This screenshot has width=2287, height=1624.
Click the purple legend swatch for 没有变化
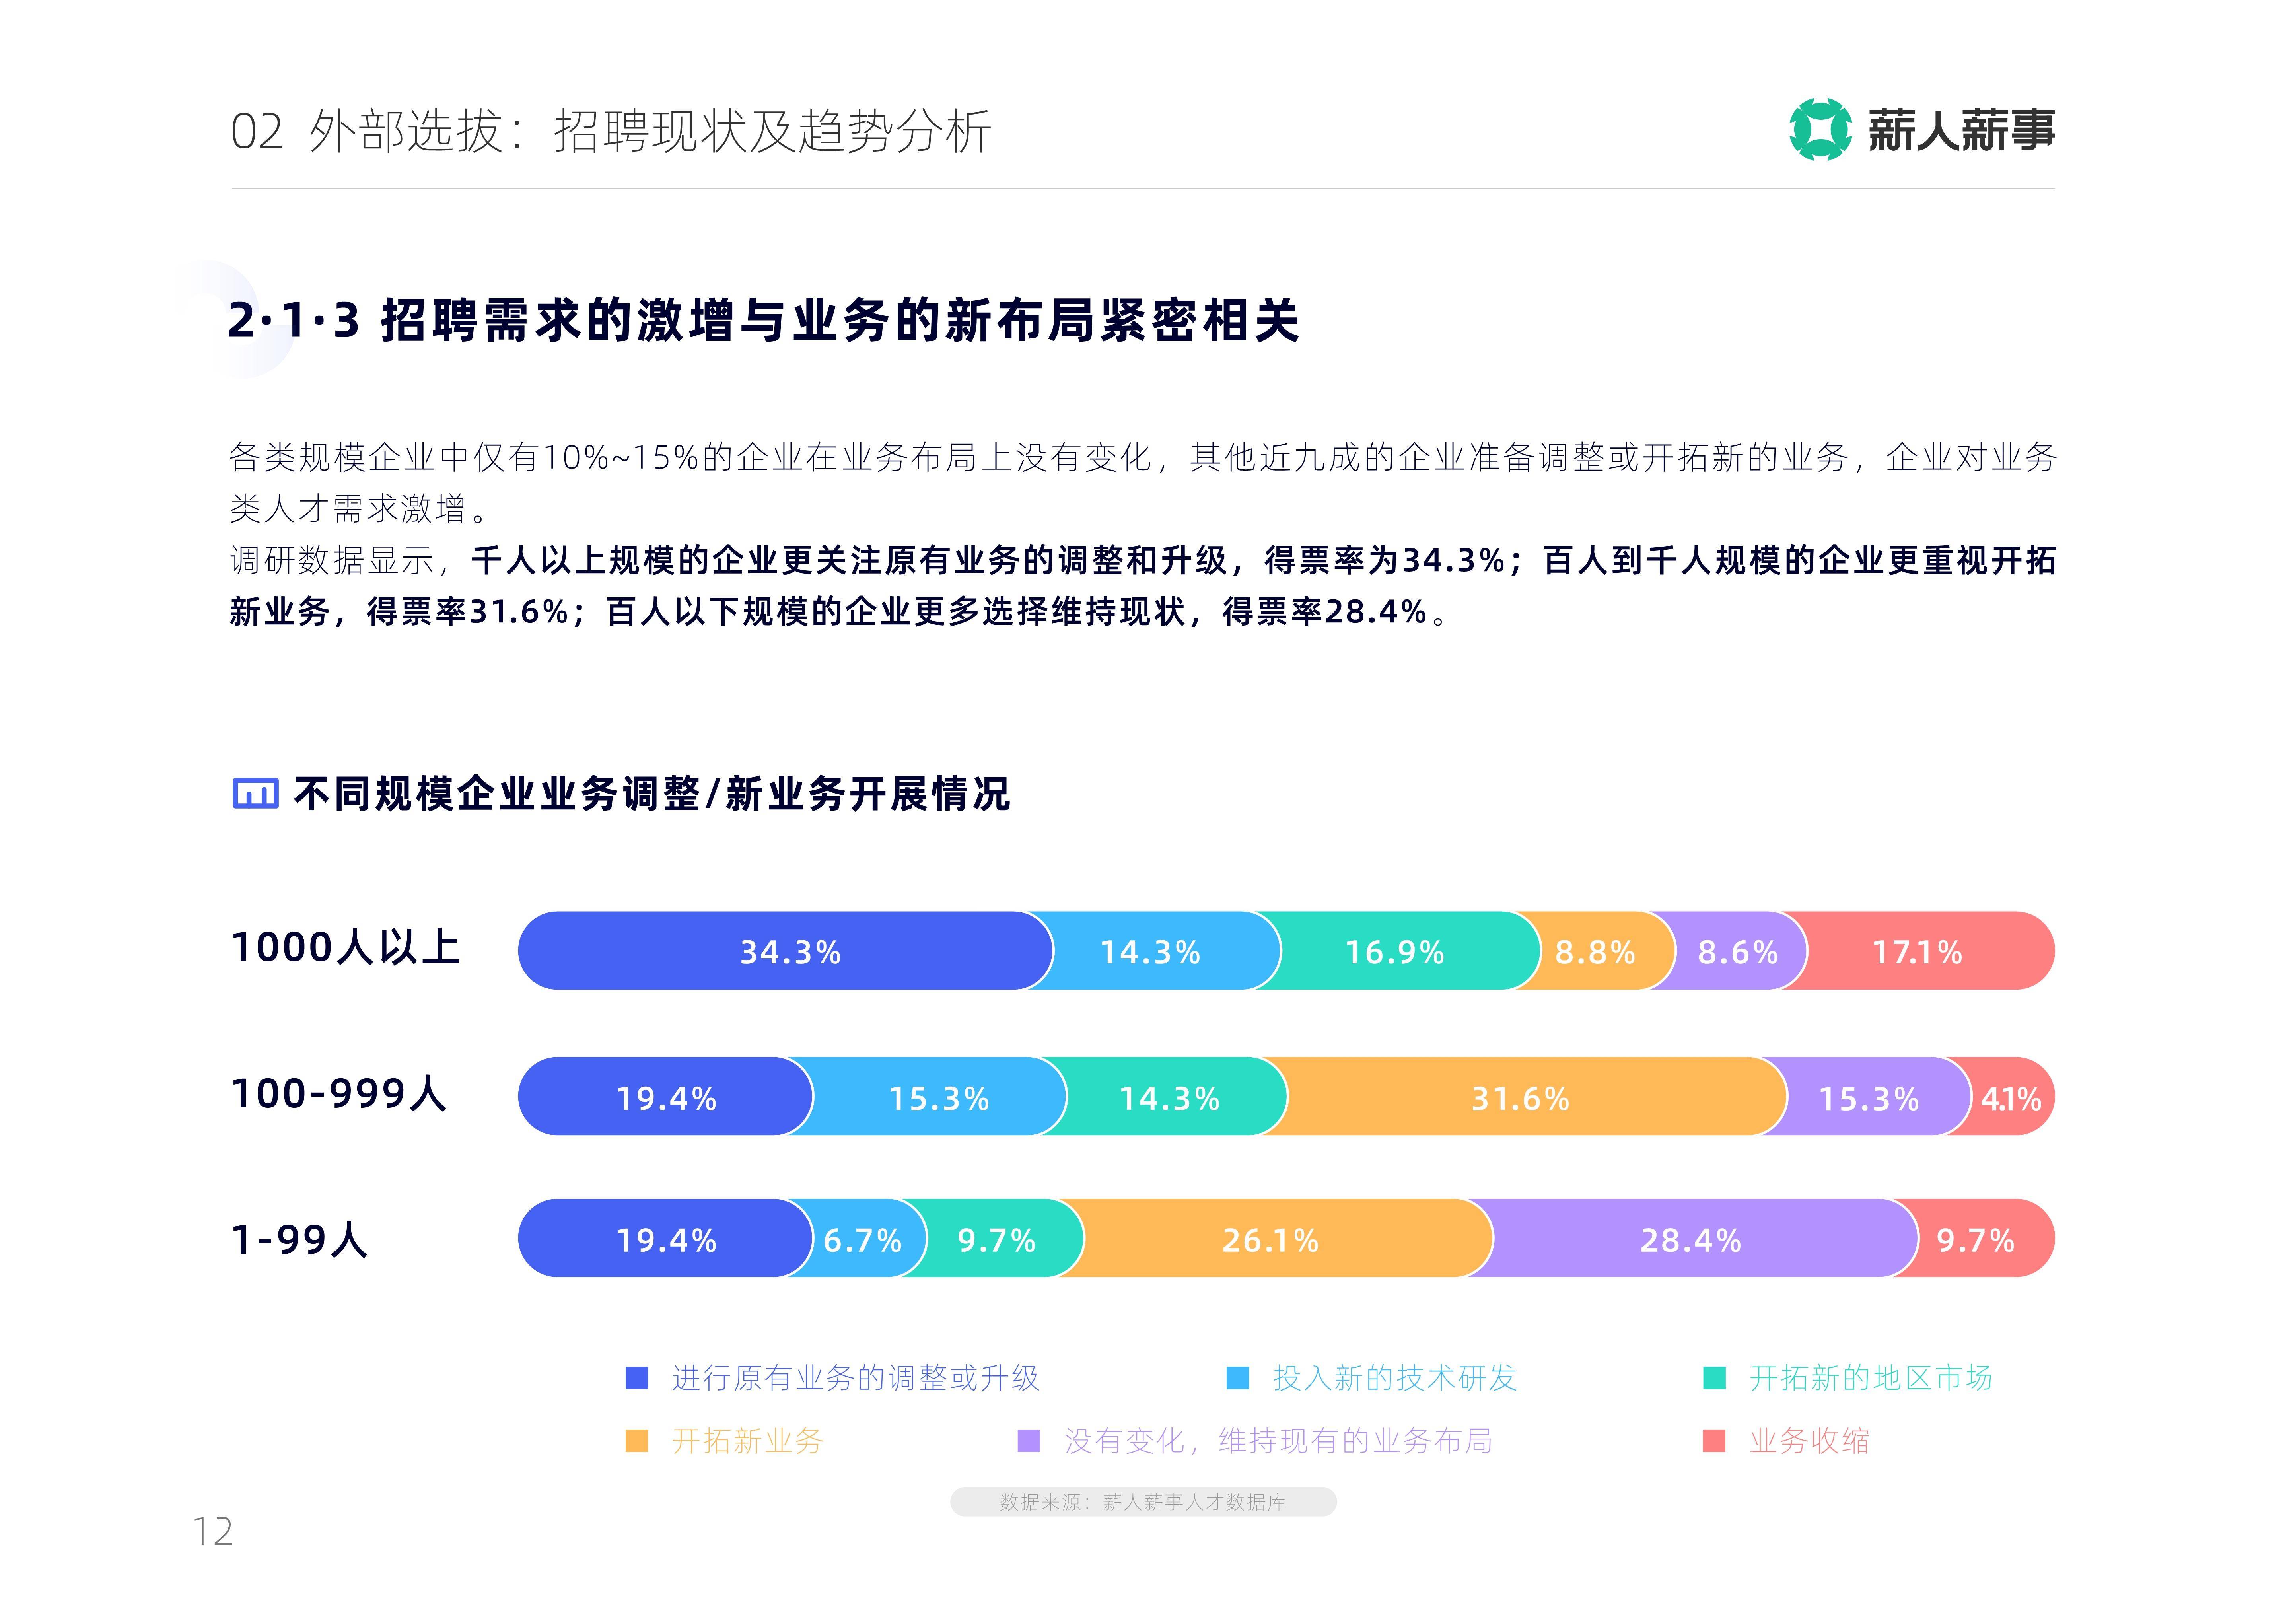point(1028,1441)
